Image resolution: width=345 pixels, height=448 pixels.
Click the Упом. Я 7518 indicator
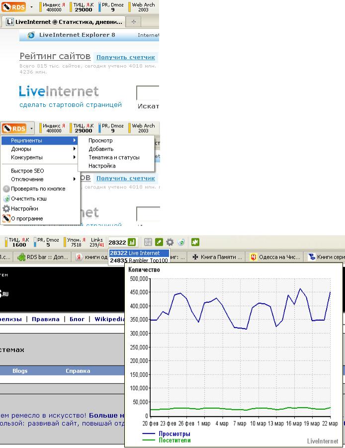coord(75,242)
